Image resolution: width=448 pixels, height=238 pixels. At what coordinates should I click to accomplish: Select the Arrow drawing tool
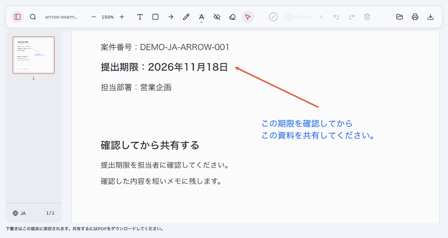coord(171,17)
